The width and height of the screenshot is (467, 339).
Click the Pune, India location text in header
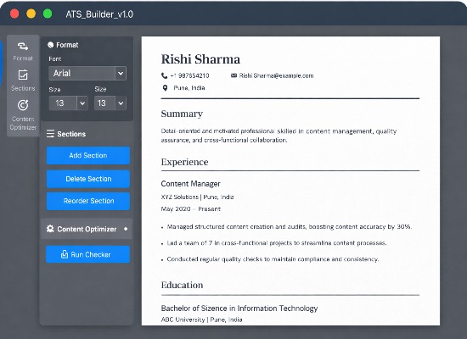point(189,88)
